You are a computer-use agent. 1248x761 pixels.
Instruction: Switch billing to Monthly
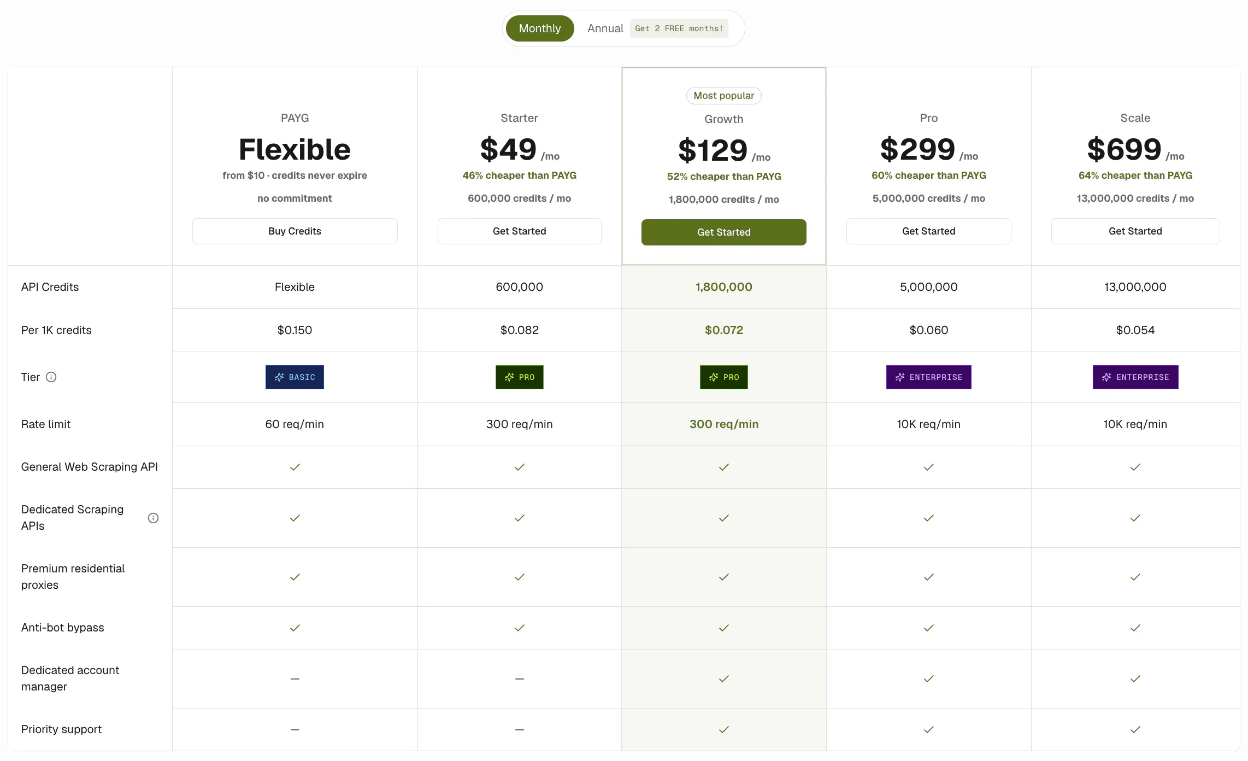point(540,28)
